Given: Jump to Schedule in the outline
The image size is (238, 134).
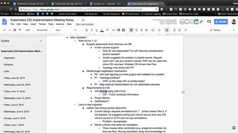Looking at the screenshot, I should [8, 64].
